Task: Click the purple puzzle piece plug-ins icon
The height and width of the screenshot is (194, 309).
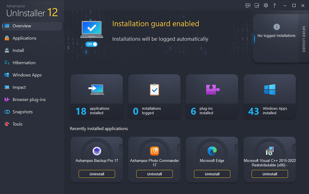Action: 212,89
